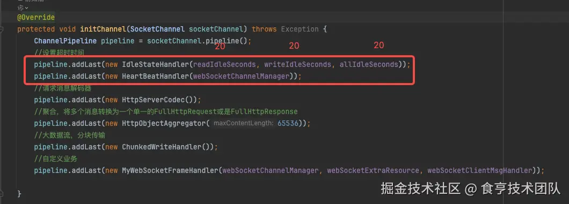The height and width of the screenshot is (204, 569).
Task: Click the webSocketExtraResource argument
Action: [x=373, y=170]
